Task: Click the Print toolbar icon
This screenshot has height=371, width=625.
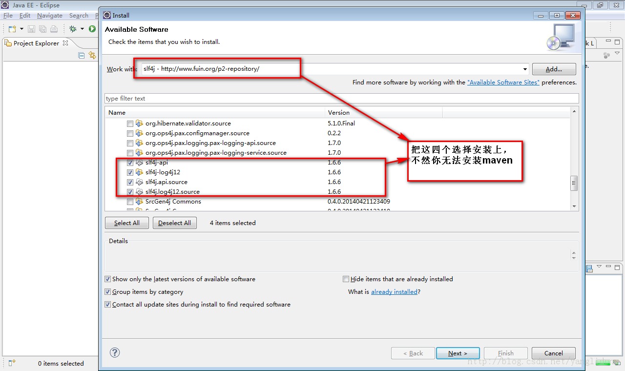Action: 54,29
